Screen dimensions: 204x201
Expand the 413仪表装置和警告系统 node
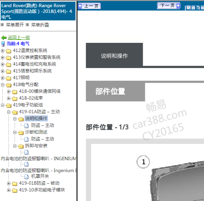click(2, 57)
